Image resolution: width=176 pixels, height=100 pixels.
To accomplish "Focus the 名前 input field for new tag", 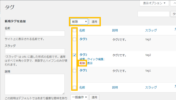I will pyautogui.click(x=35, y=33).
